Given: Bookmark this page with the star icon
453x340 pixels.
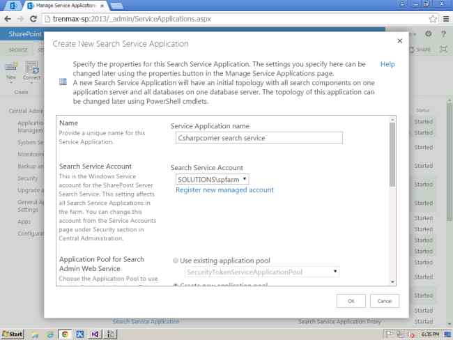Looking at the screenshot, I should (433, 19).
